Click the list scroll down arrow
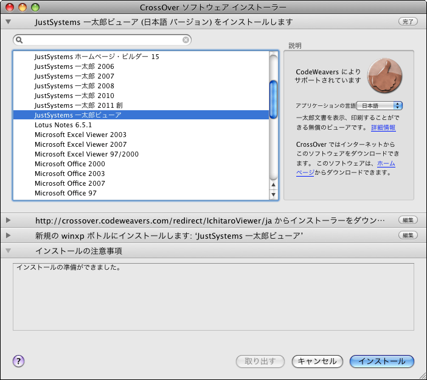 (273, 194)
